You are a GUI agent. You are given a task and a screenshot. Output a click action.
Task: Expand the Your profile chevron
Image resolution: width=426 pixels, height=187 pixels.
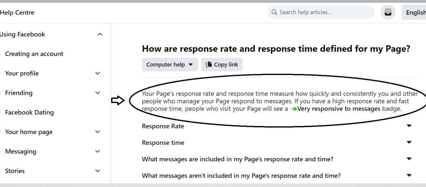click(x=98, y=74)
